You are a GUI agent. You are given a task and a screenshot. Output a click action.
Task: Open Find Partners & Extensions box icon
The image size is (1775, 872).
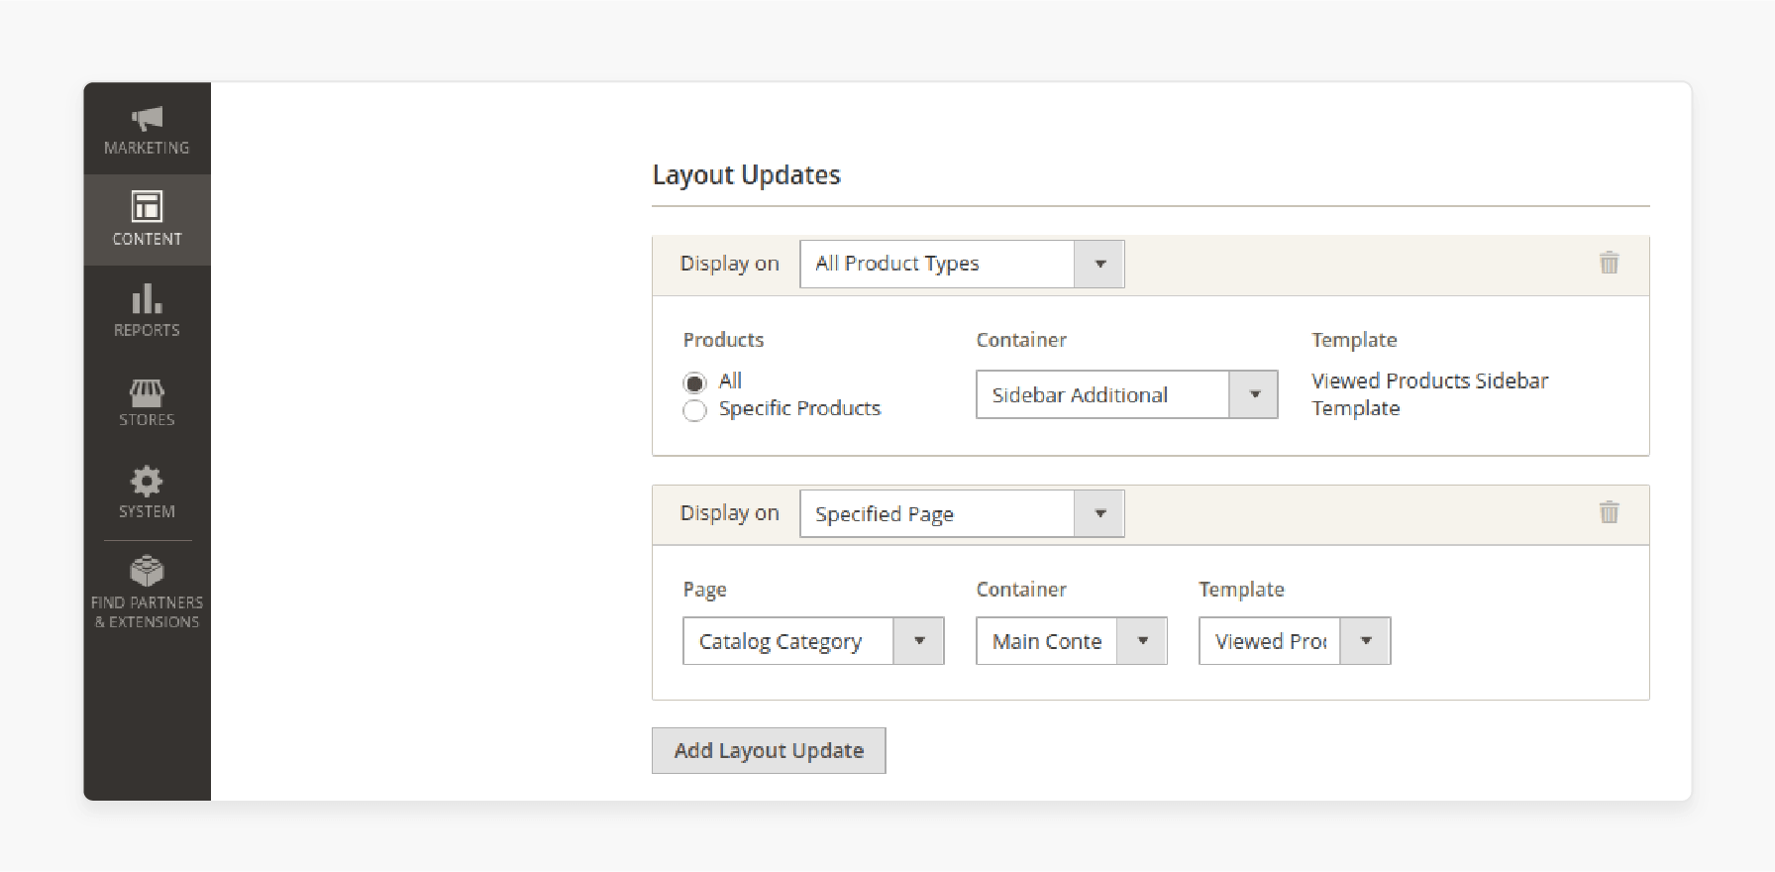click(x=147, y=571)
